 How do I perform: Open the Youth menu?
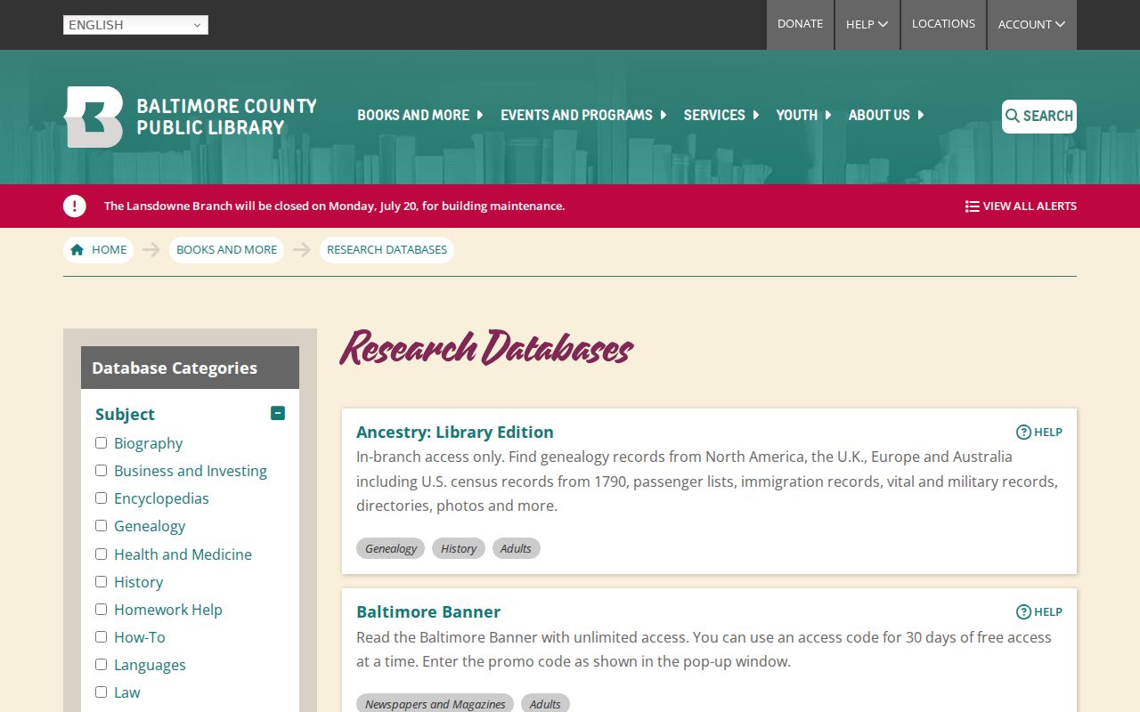pos(803,116)
